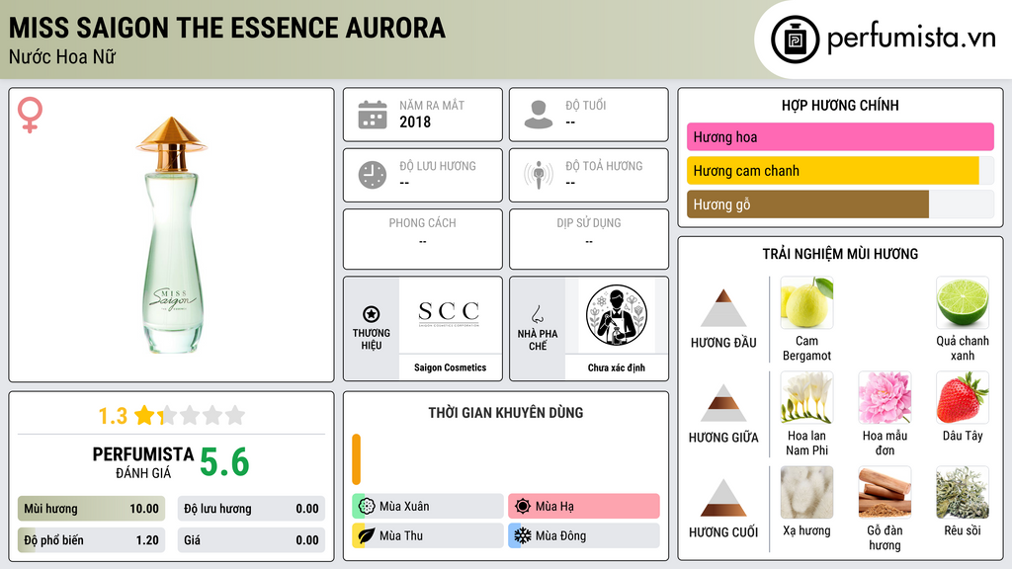Click the sillage person icon beside Độ toả hương
Viewport: 1012px width, 569px height.
(539, 175)
